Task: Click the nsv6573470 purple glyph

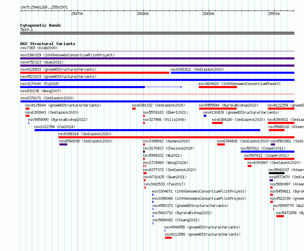Action: (271, 180)
